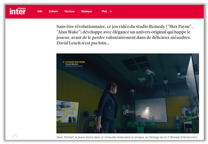Open the Info section
208x144 pixels.
point(40,11)
